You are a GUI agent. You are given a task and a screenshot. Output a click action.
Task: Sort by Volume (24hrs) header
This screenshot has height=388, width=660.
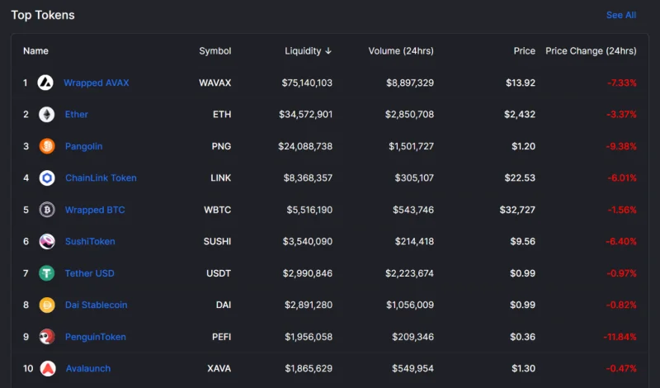pos(401,51)
